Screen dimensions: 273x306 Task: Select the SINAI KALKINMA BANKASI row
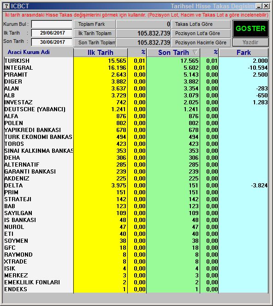click(136, 151)
